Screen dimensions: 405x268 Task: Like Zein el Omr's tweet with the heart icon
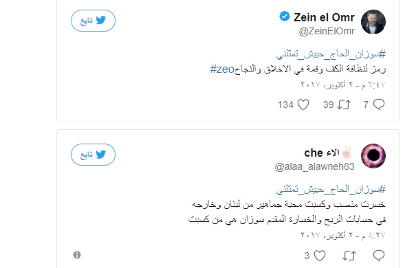(x=303, y=104)
